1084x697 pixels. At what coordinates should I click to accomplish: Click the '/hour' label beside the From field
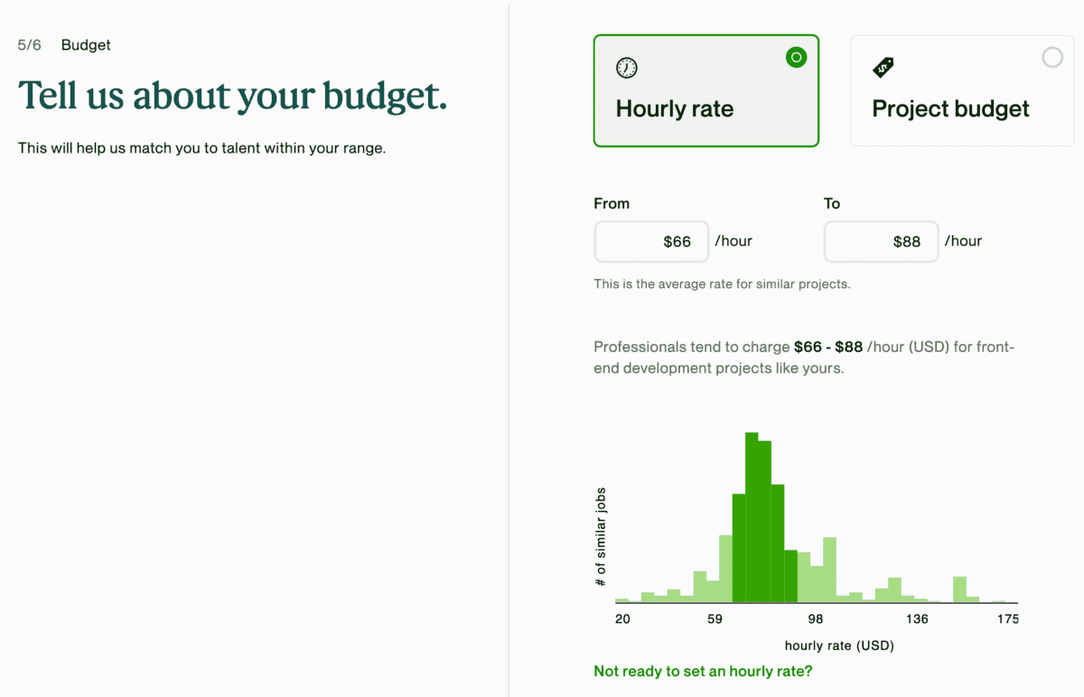[x=734, y=240]
